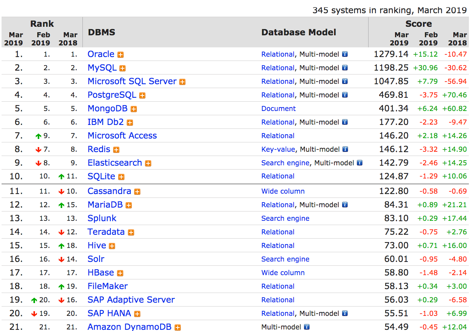This screenshot has width=472, height=331.
Task: Open the MongoDB link
Action: [108, 109]
